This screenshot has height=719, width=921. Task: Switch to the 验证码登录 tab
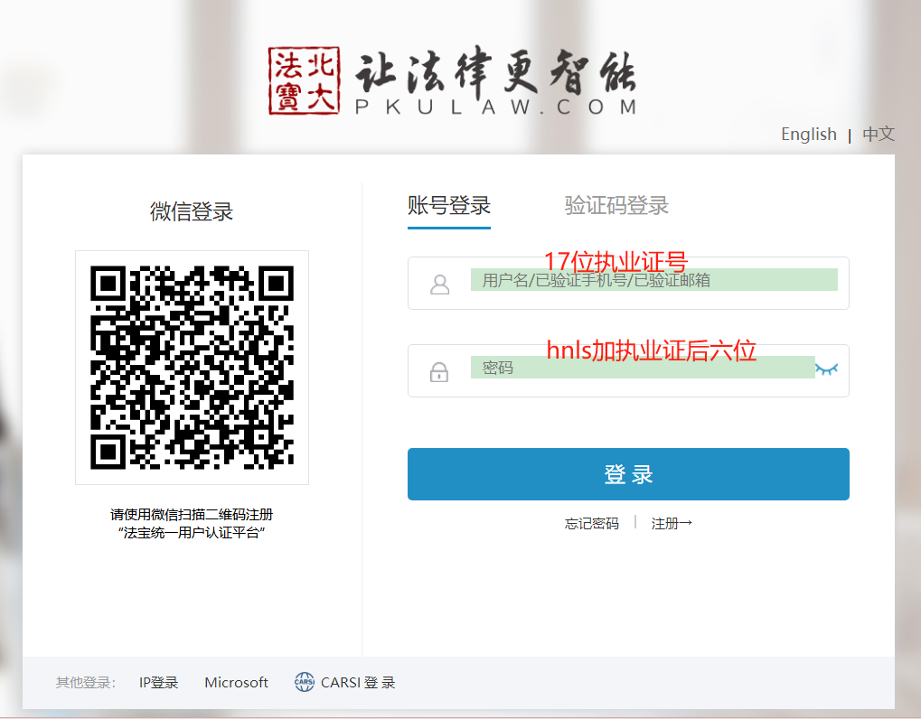point(616,206)
